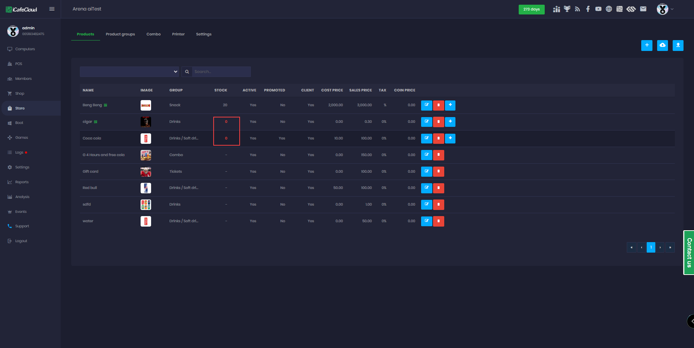Click the product Search input field
This screenshot has width=694, height=348.
(221, 72)
